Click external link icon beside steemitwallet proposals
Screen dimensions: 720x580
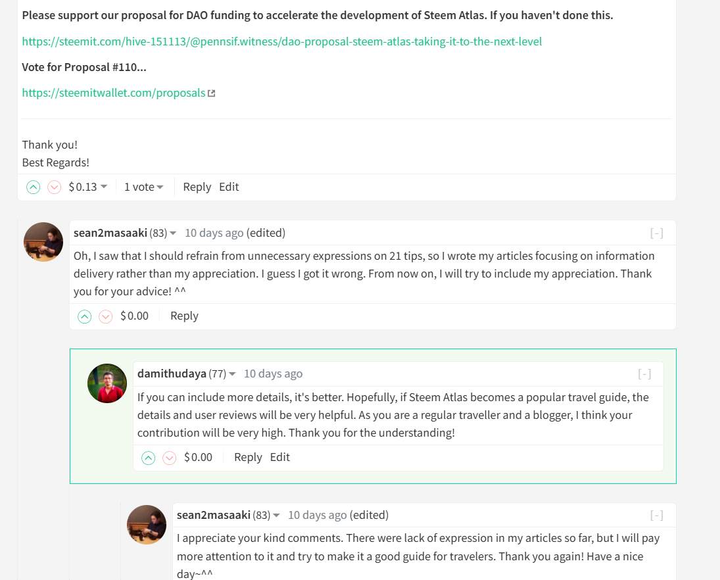[x=211, y=93]
